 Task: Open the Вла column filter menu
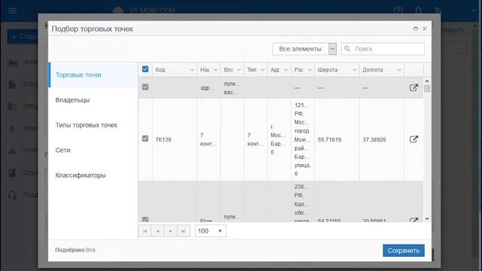pos(239,70)
